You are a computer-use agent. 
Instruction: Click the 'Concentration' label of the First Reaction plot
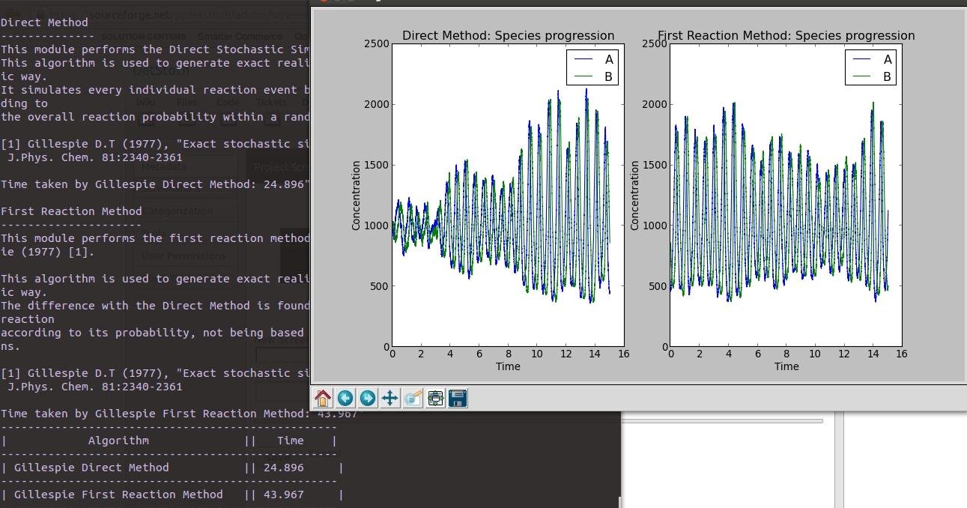pos(635,195)
